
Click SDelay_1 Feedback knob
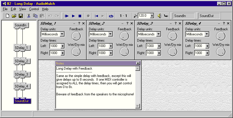[x=76, y=36]
